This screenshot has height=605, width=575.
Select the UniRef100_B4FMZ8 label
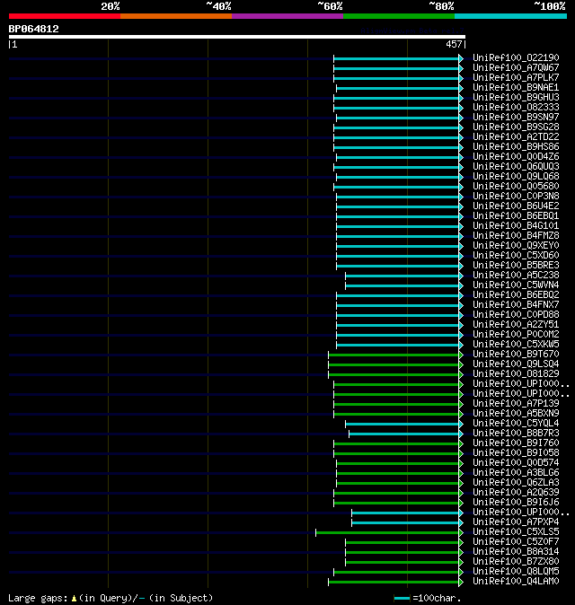pyautogui.click(x=516, y=236)
